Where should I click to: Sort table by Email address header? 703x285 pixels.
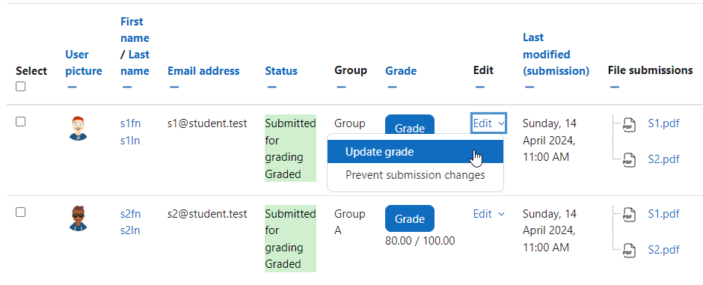coord(203,71)
